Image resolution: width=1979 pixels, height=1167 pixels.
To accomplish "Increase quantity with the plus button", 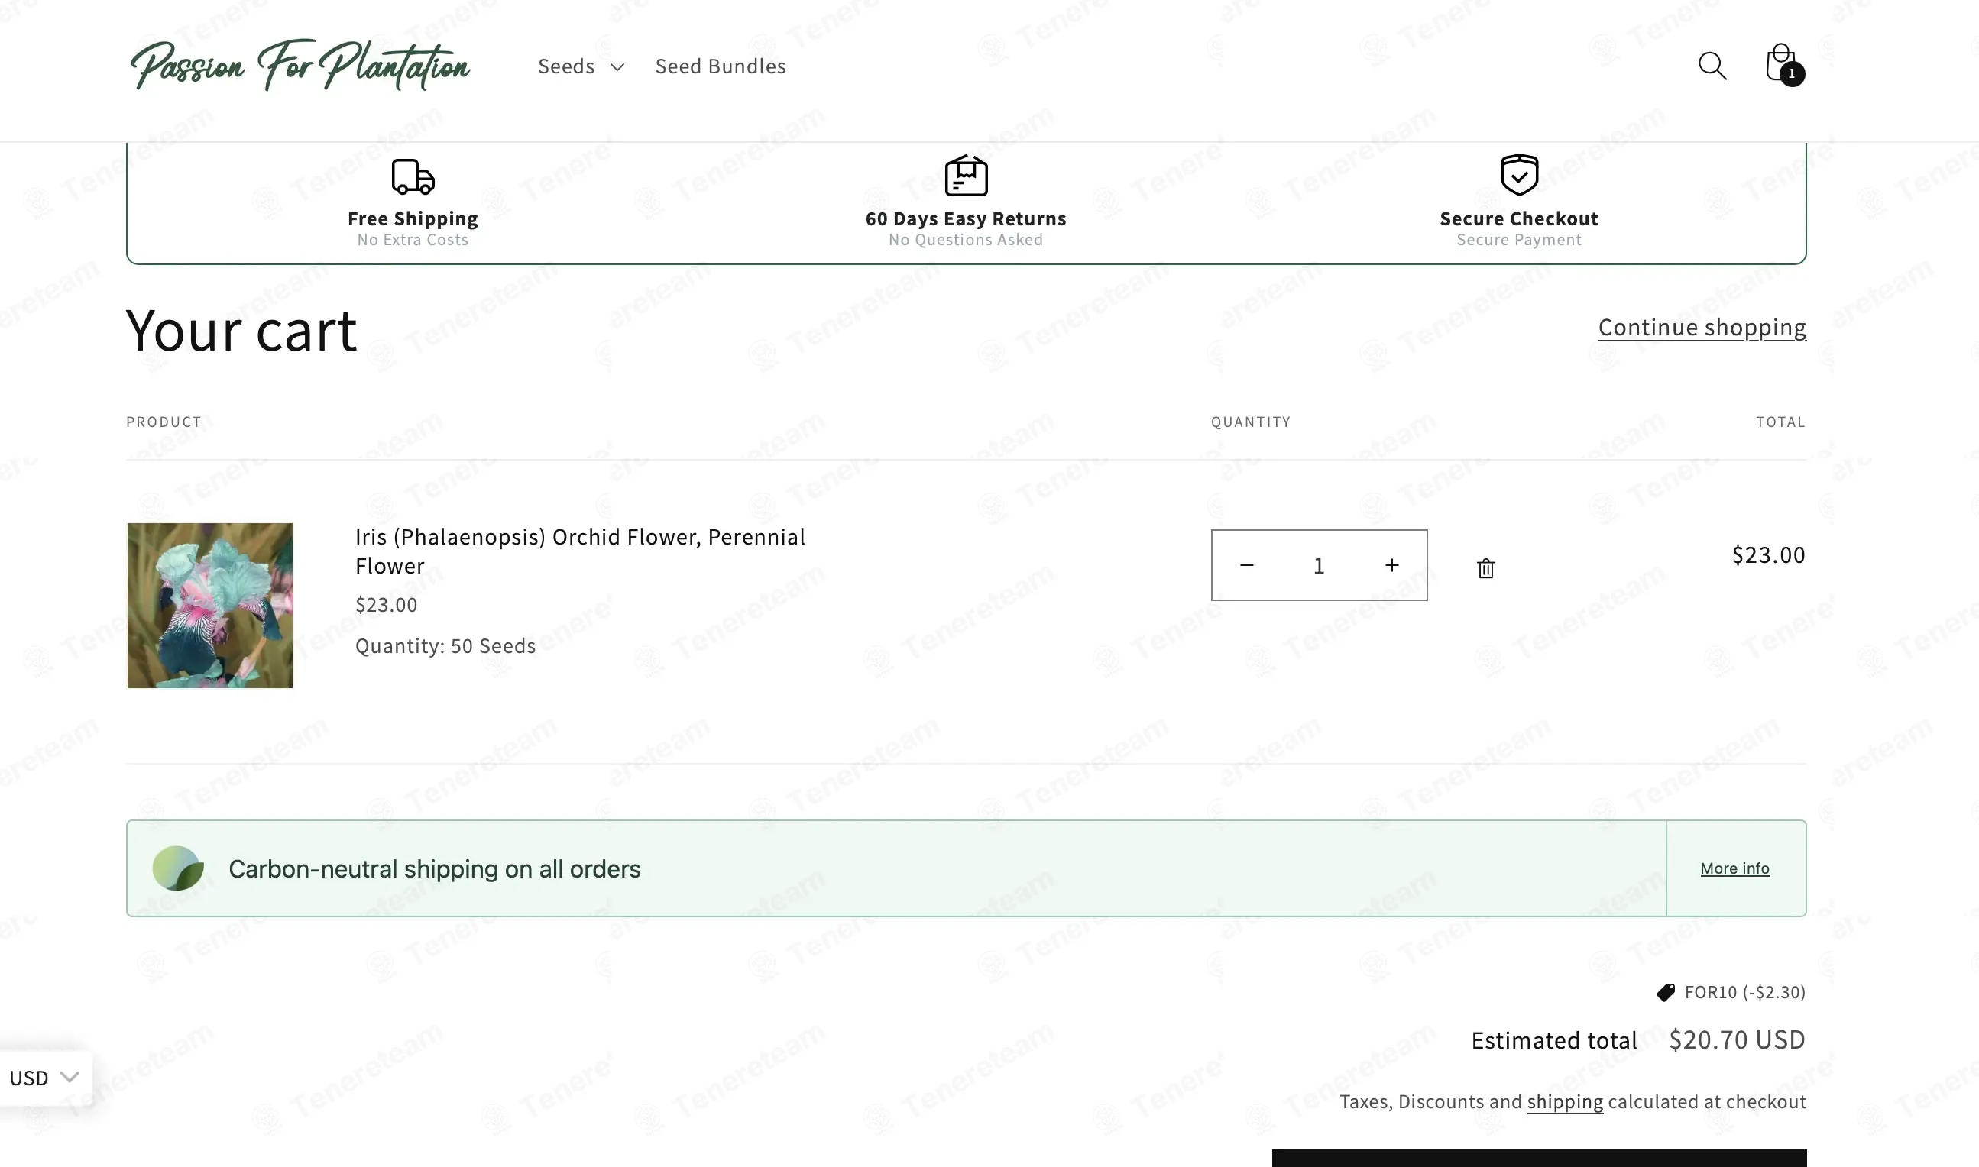I will coord(1391,565).
